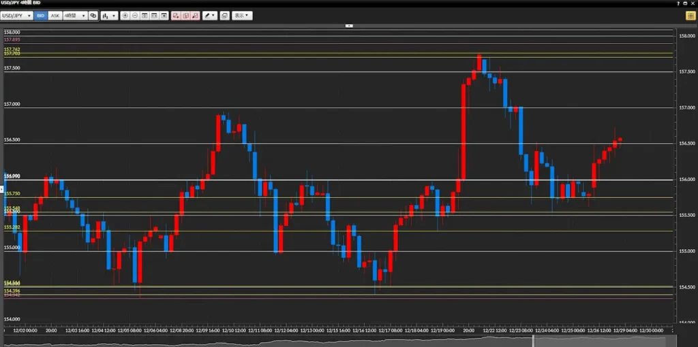Zoom in the chart with plus icon
This screenshot has width=698, height=347.
coord(125,15)
